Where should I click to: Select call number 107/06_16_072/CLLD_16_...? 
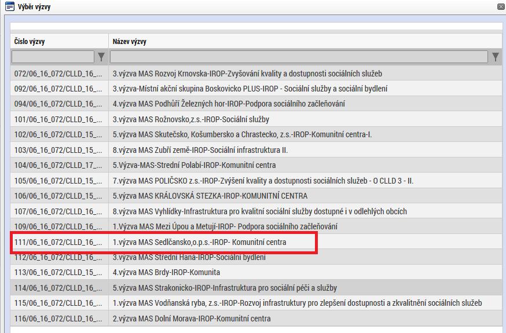tap(58, 211)
